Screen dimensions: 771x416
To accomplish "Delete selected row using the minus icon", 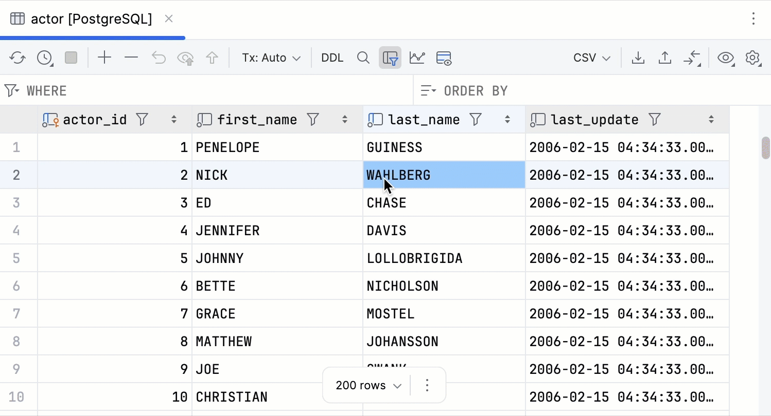I will click(x=131, y=58).
